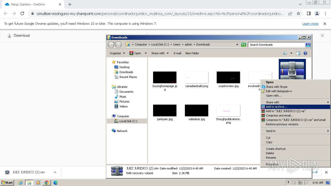Select 'Share with Skype' menu entry
Image resolution: width=331 pixels, height=186 pixels.
tap(295, 87)
